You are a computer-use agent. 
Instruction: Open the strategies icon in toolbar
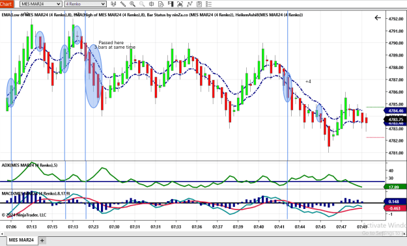(199, 4)
